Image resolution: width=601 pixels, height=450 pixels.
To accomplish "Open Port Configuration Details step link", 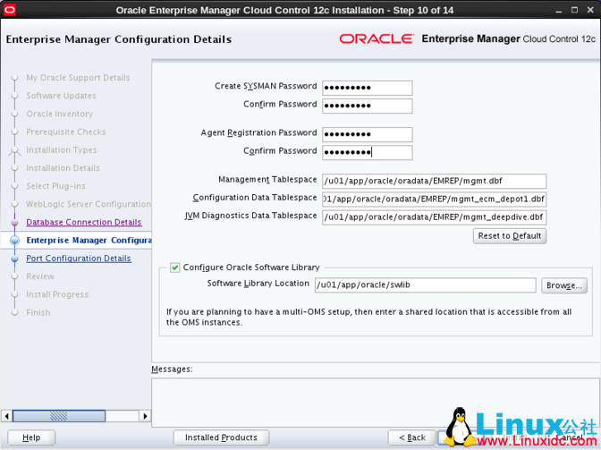I will click(x=79, y=259).
